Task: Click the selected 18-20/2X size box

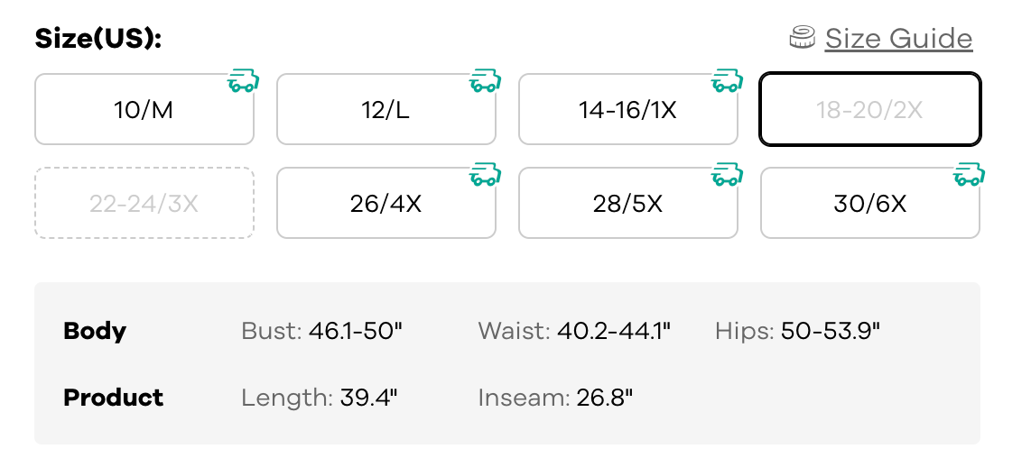Action: [x=869, y=110]
